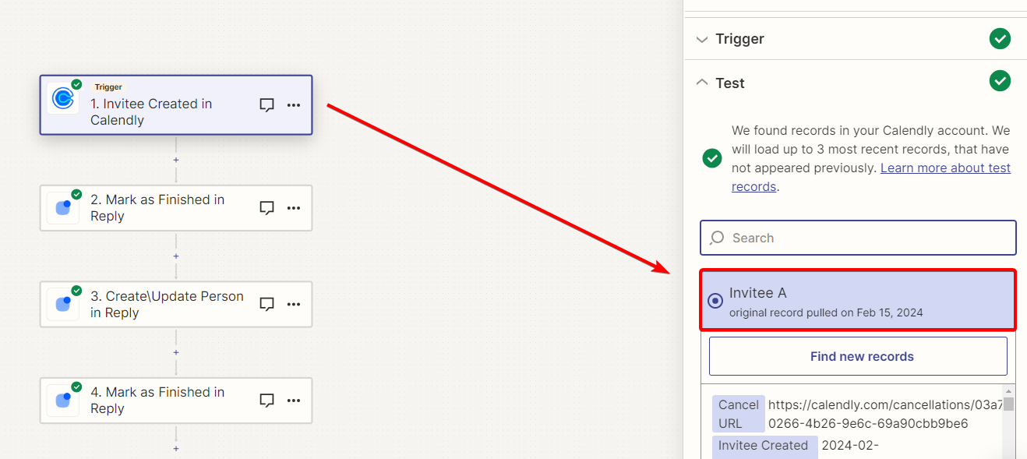1027x459 pixels.
Task: Click comment icon on Create\Update Person step
Action: pos(267,304)
